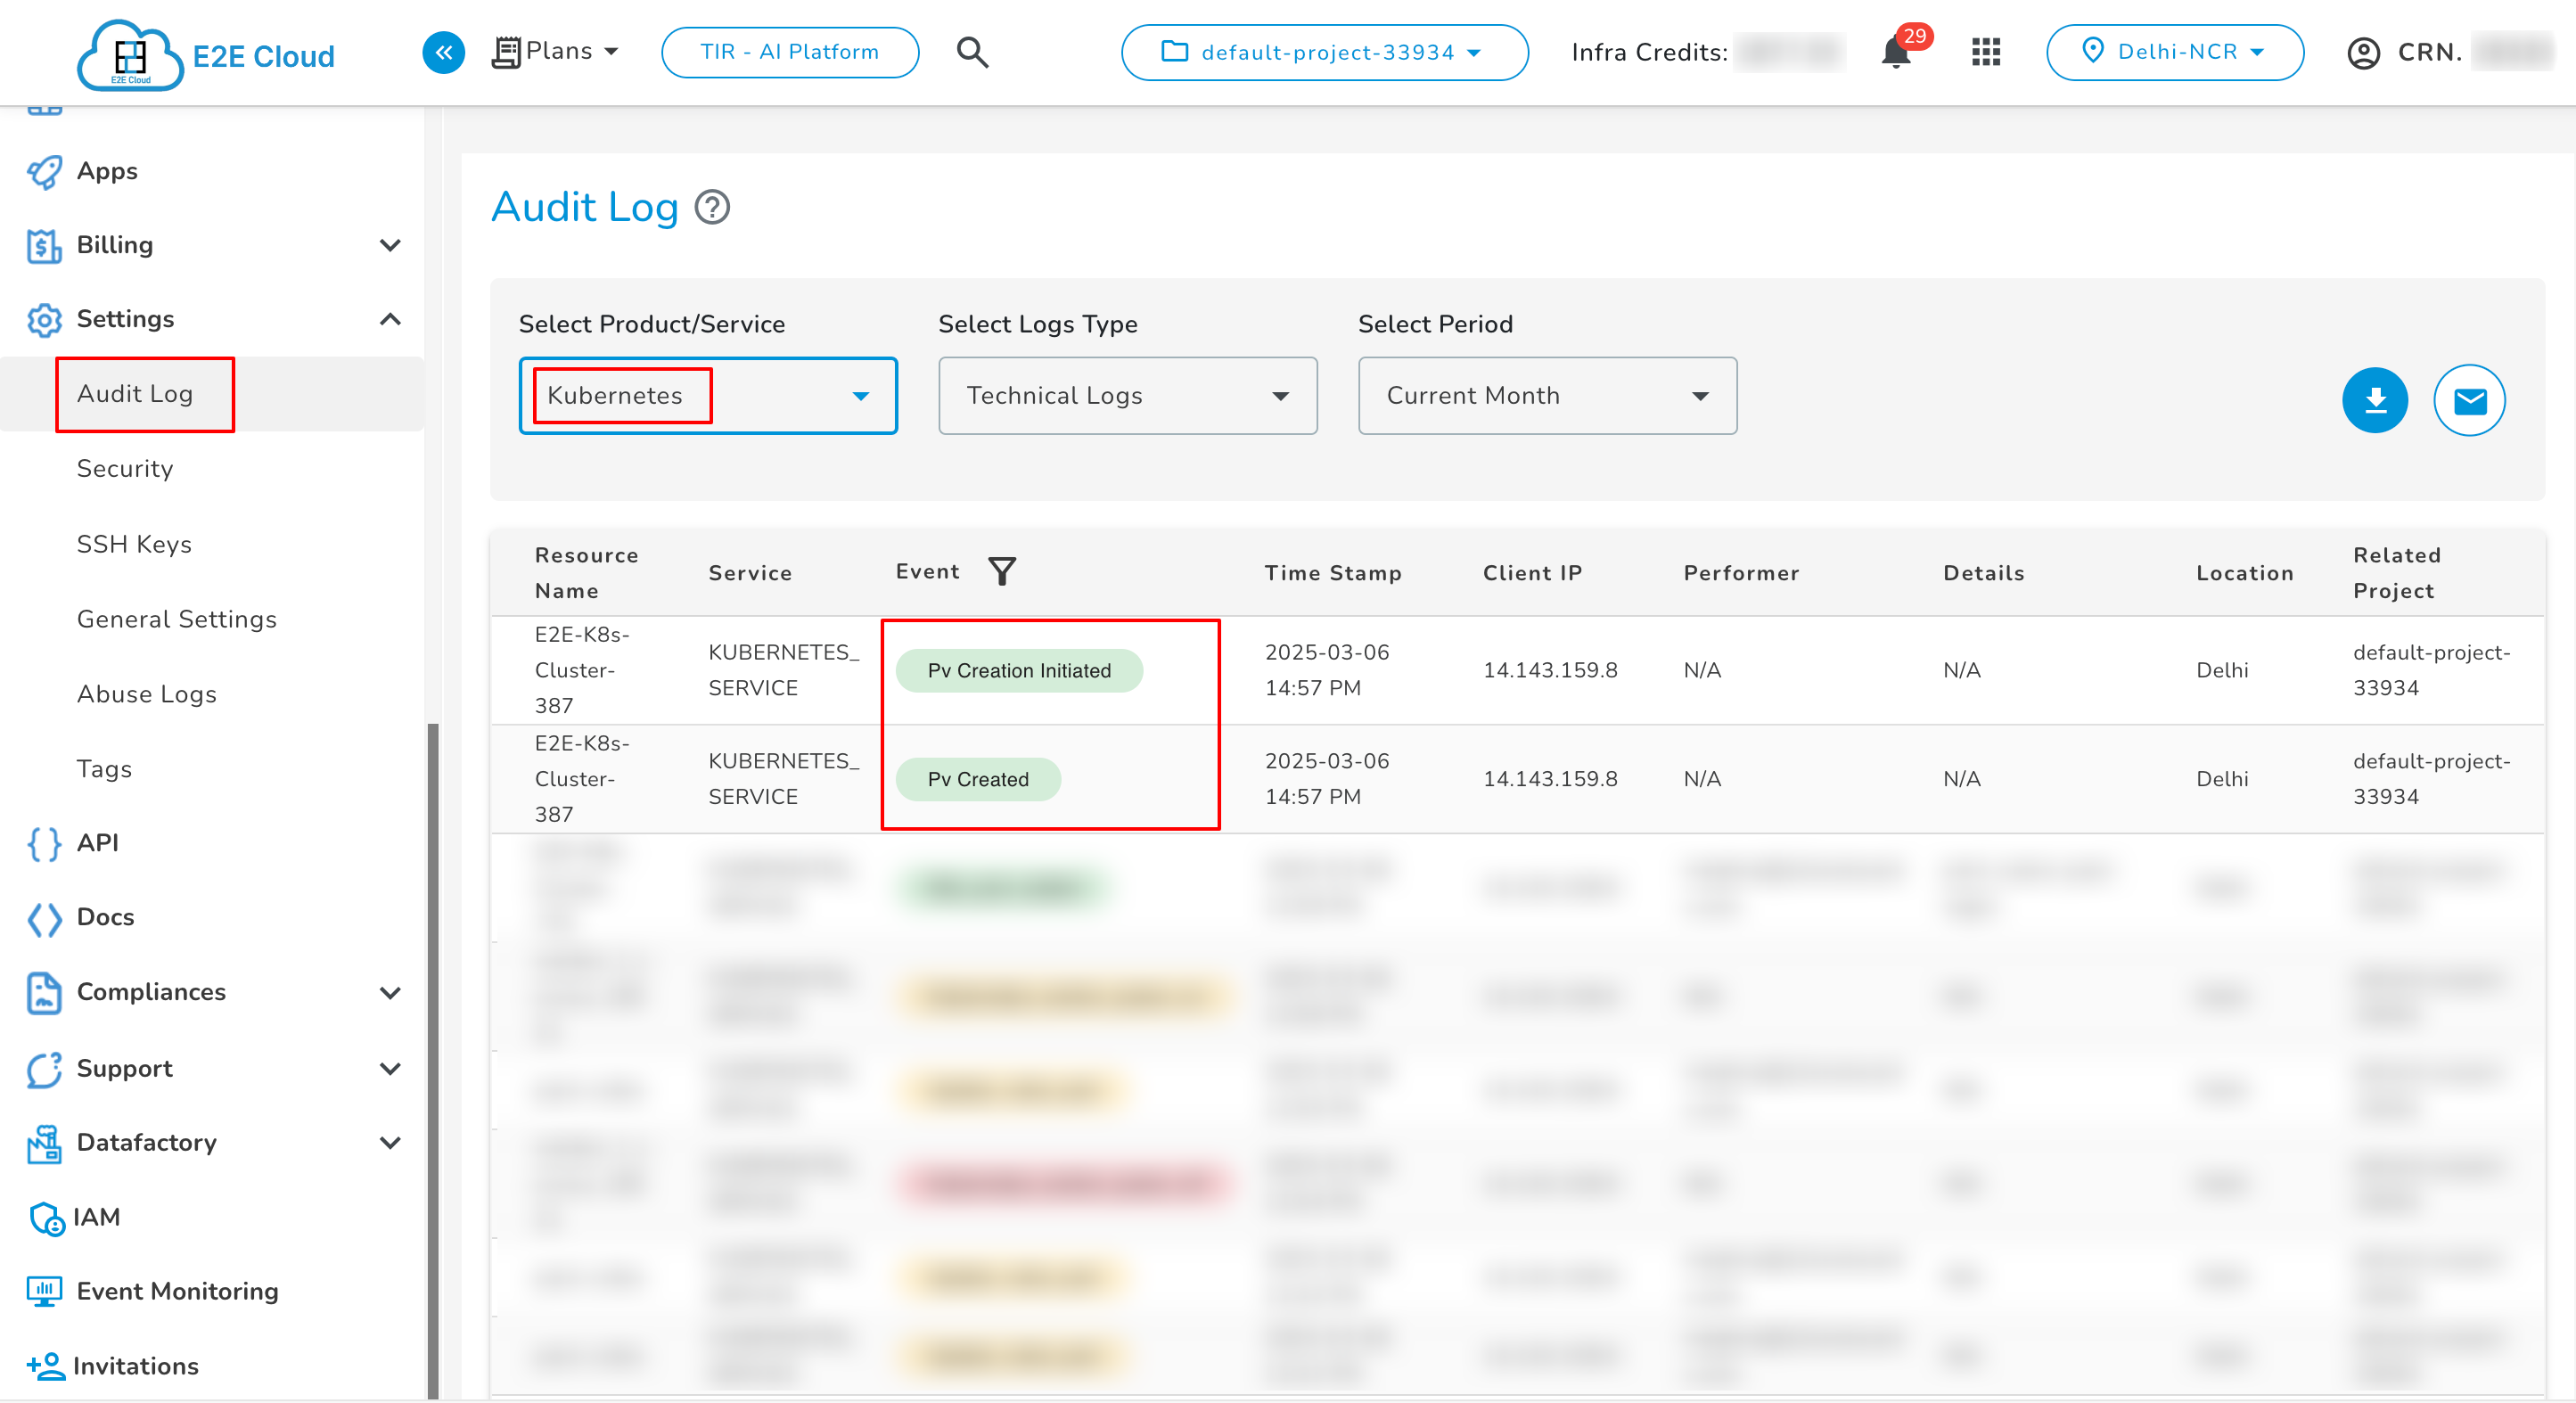Open the Plans dropdown menu
The width and height of the screenshot is (2576, 1403).
[x=556, y=51]
